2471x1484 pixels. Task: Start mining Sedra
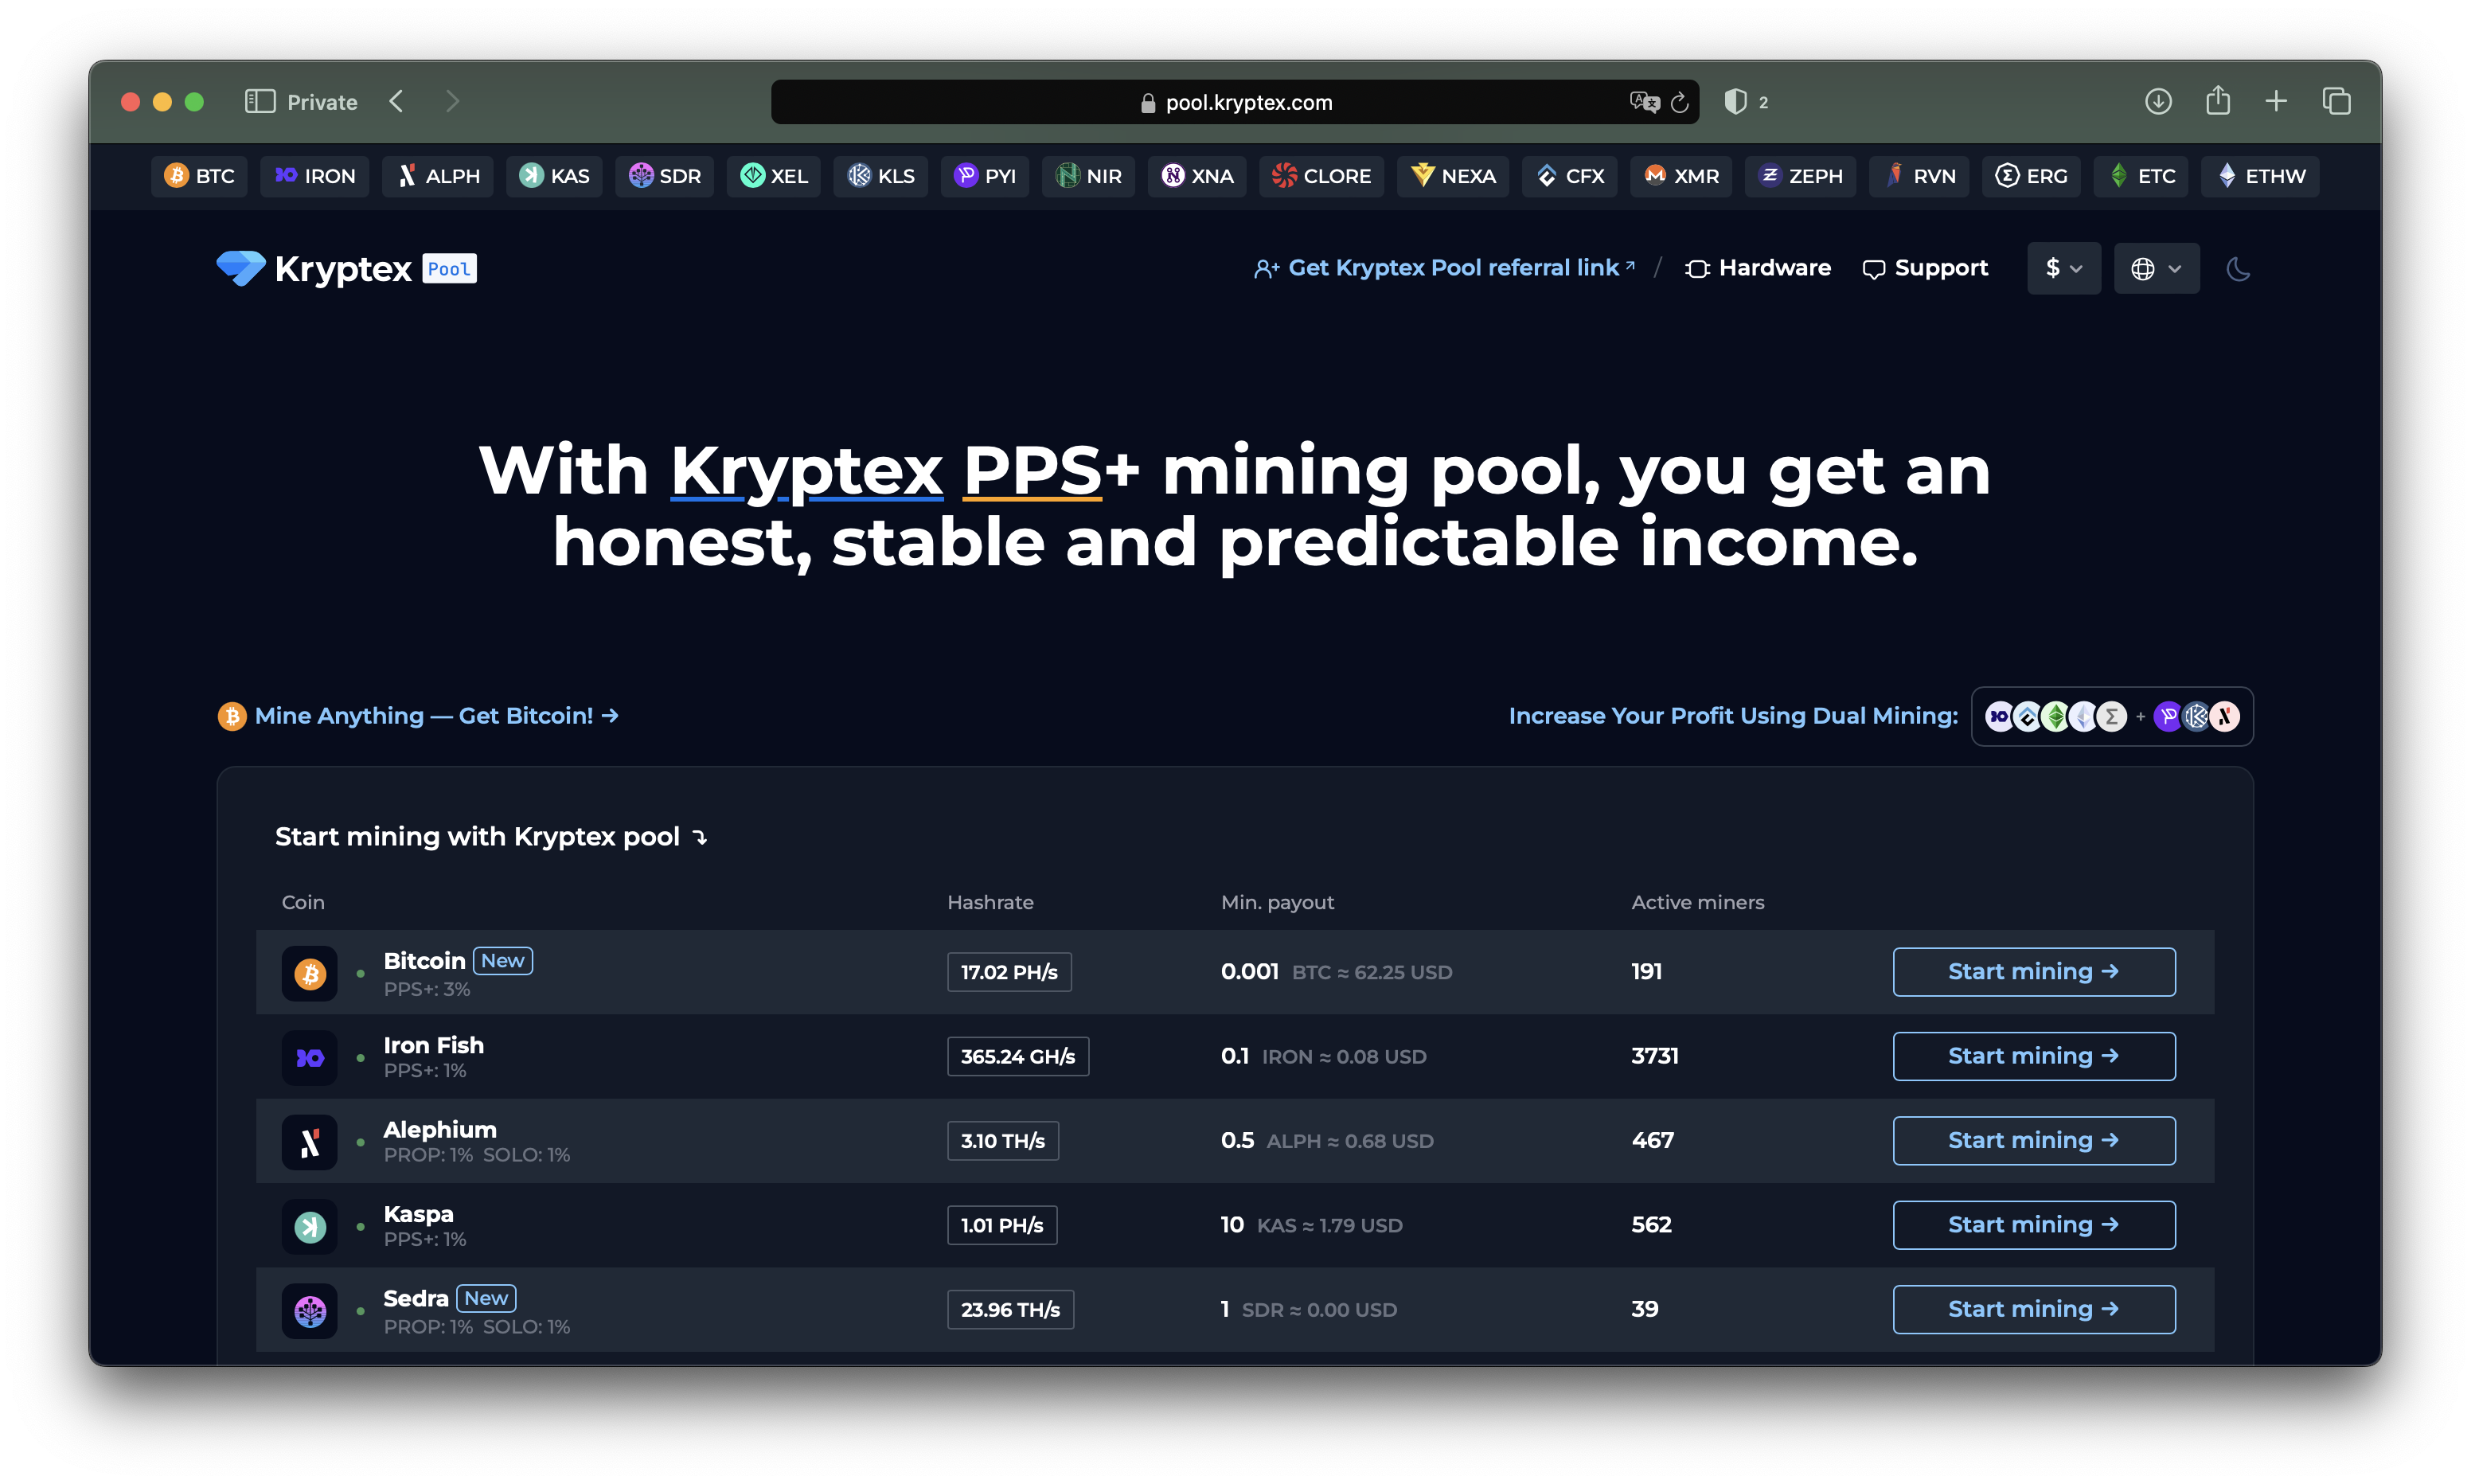point(2033,1309)
